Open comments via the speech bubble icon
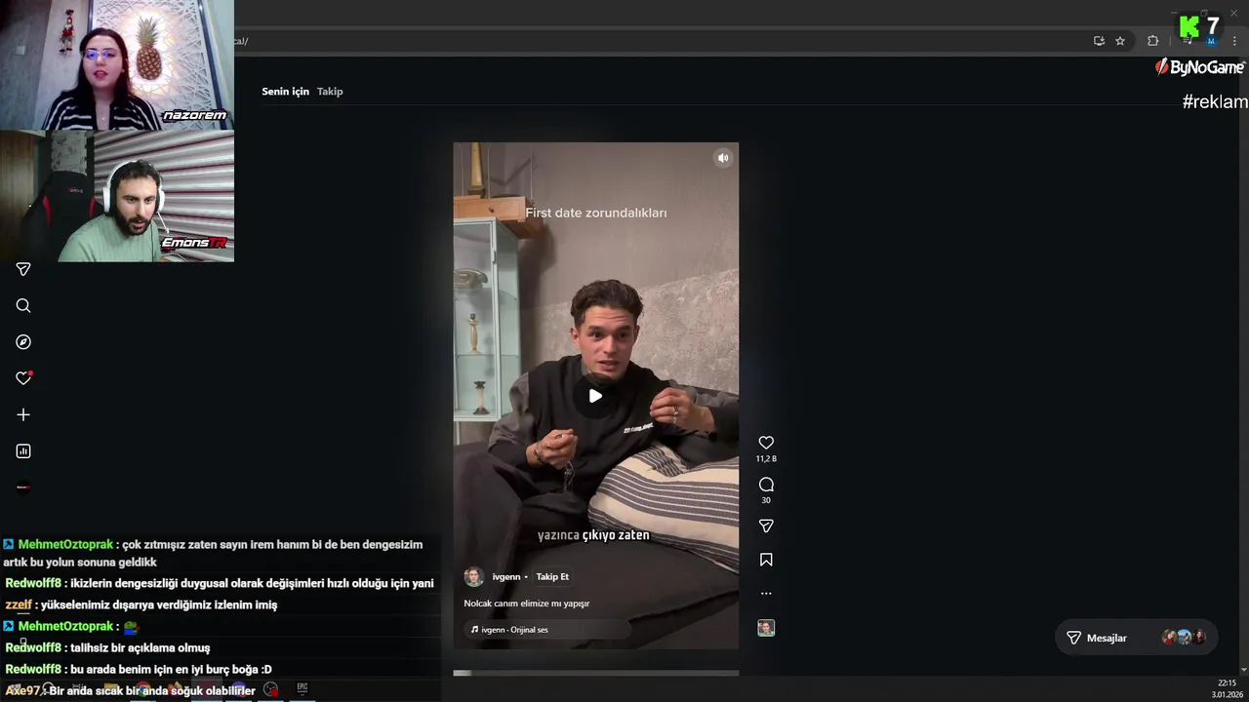 click(766, 485)
